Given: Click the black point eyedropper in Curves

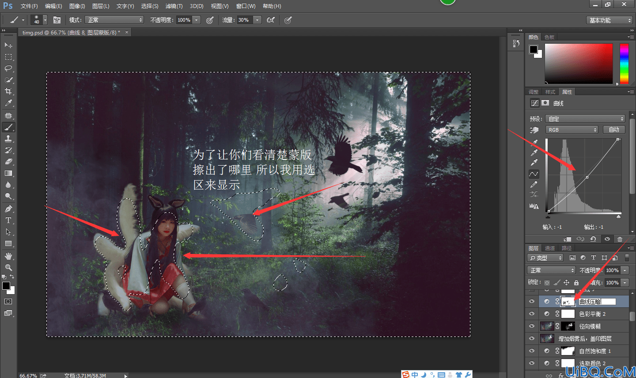Looking at the screenshot, I should [x=534, y=142].
